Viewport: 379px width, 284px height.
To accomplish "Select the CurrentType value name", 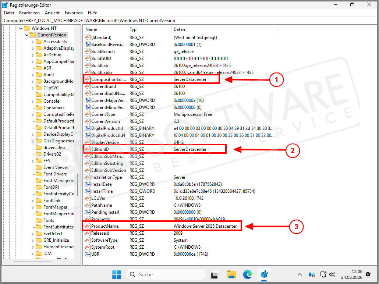I will [103, 114].
